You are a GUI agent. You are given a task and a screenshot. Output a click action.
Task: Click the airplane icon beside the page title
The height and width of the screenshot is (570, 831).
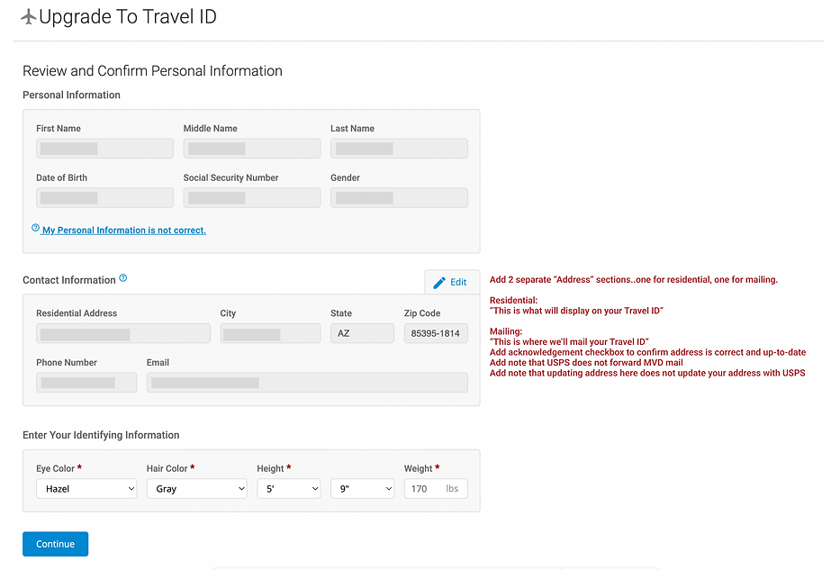tap(28, 17)
